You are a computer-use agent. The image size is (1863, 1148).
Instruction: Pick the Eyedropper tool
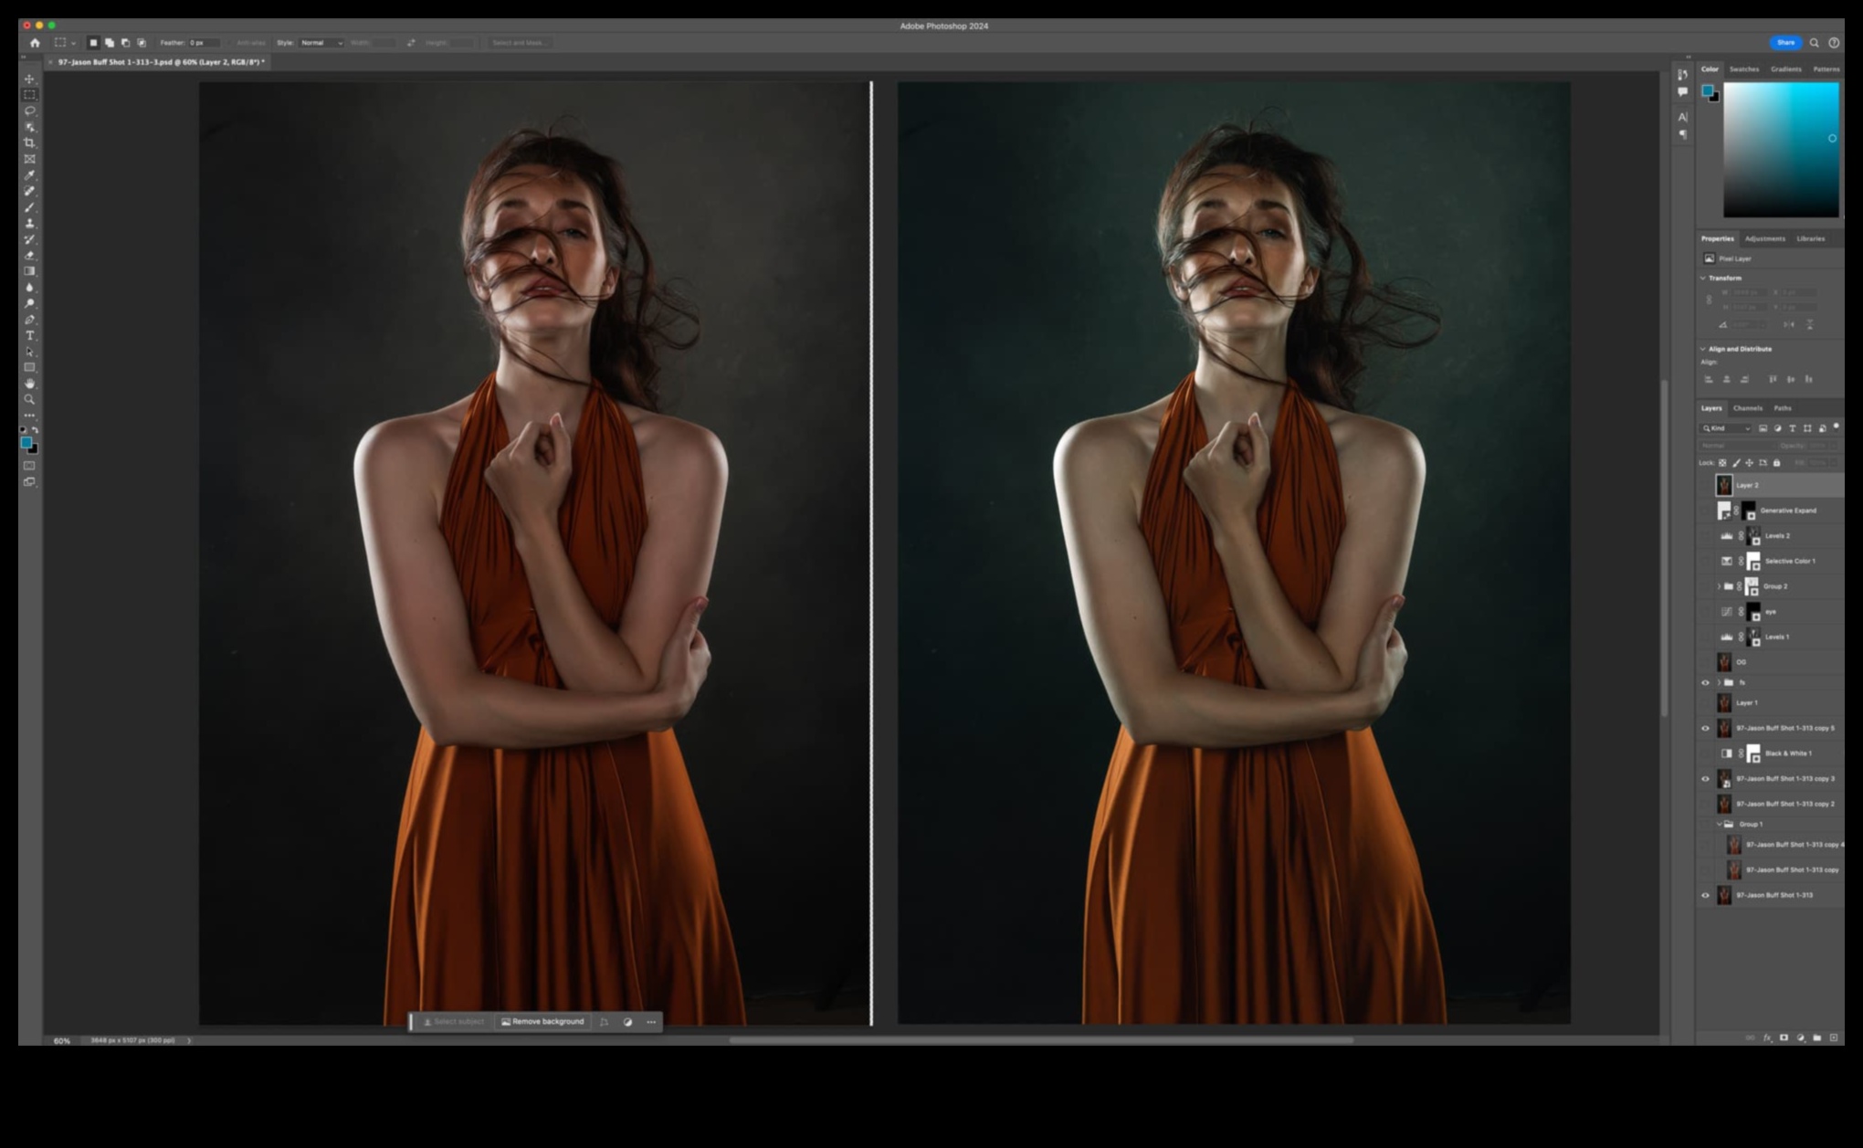(x=29, y=174)
